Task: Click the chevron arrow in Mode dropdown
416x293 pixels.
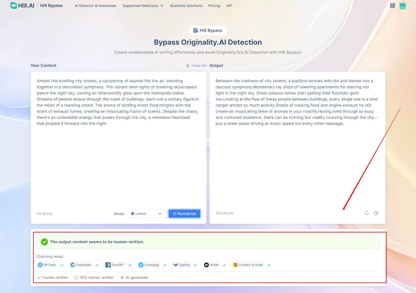Action: pos(160,214)
